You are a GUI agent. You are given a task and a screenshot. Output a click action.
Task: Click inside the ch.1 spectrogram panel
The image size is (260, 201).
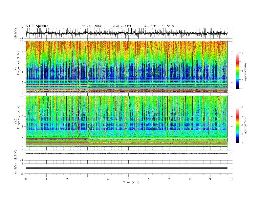(126, 67)
